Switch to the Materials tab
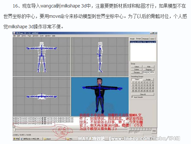This screenshot has height=144, width=191. (x=146, y=39)
